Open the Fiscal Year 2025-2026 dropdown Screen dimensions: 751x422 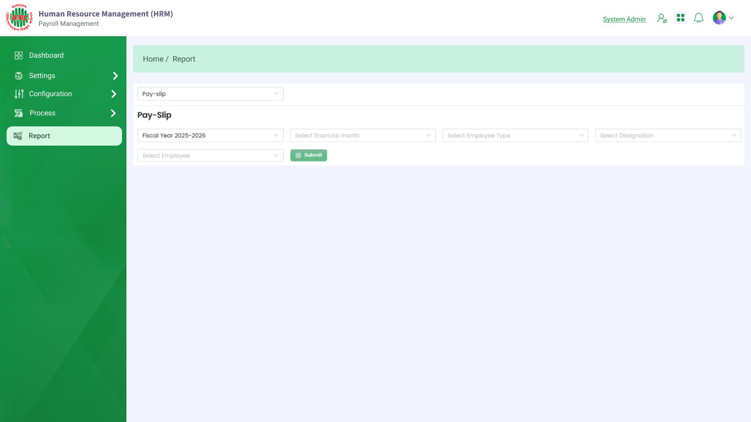tap(210, 136)
